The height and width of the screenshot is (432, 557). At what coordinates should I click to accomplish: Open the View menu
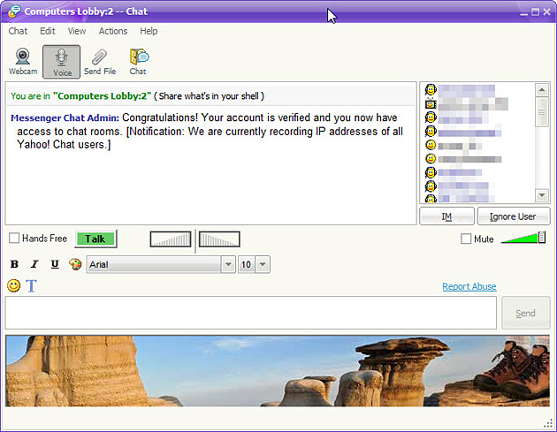pyautogui.click(x=77, y=31)
